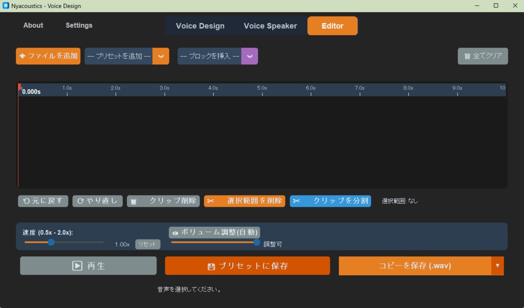Viewport: 524px width, 308px height.
Task: Minimize the Nyacoustics window
Action: pos(477,6)
